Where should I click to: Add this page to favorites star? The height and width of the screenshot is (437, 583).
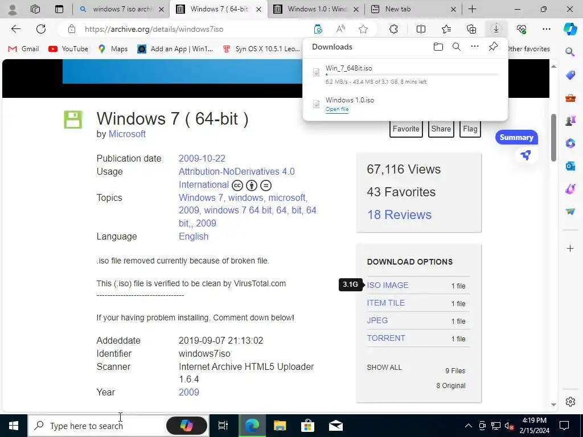(x=363, y=29)
